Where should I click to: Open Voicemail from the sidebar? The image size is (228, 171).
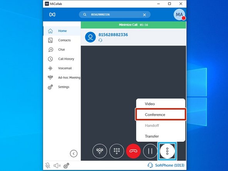pos(62,68)
